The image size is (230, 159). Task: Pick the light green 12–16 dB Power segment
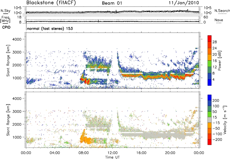point(210,64)
